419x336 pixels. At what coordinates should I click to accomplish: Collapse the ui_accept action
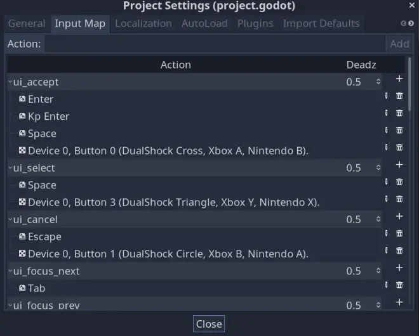10,82
